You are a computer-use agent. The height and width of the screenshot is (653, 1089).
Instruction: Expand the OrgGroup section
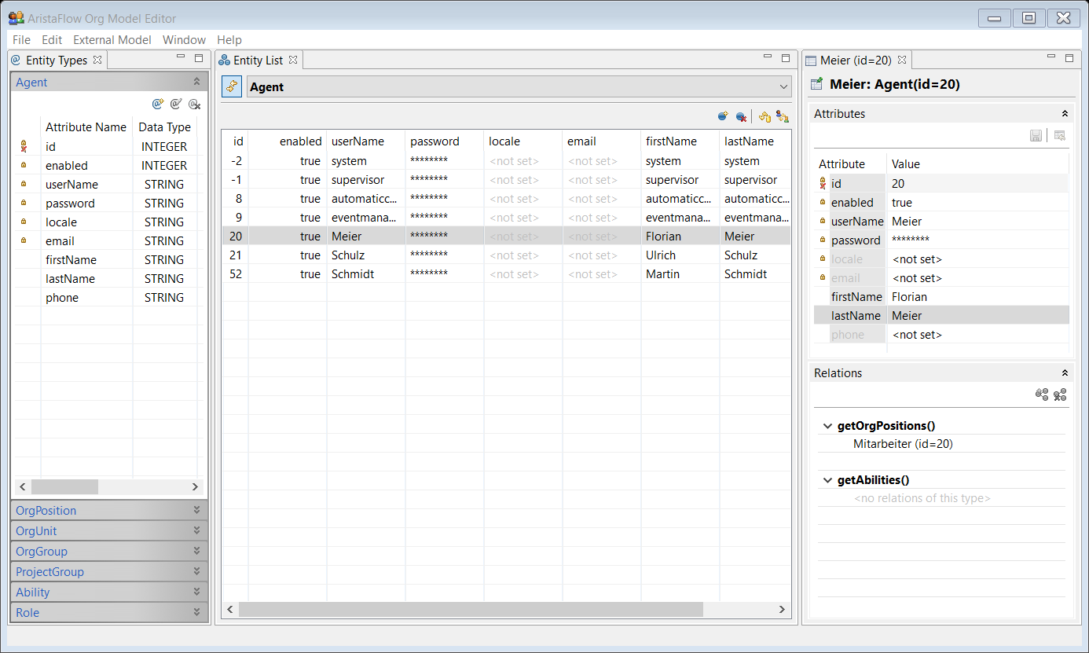(196, 551)
